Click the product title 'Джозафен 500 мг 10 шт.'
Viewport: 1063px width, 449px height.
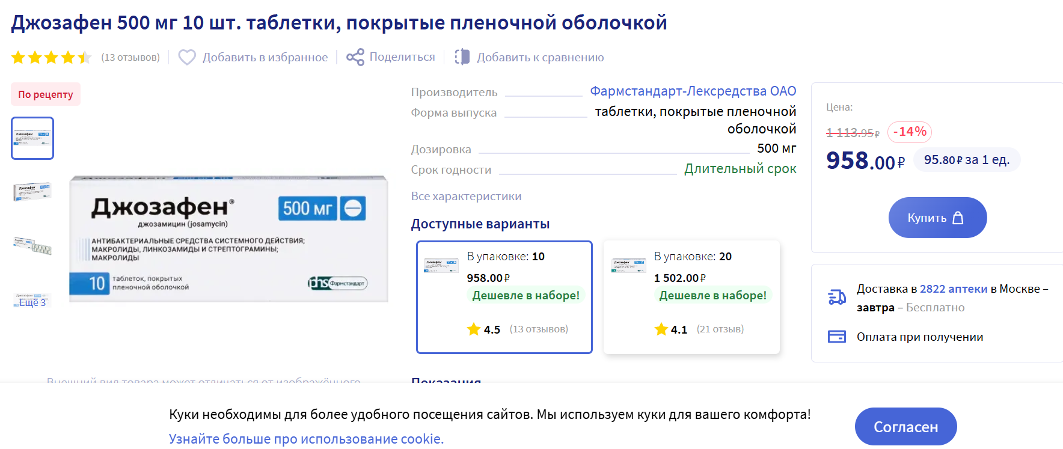[x=339, y=23]
